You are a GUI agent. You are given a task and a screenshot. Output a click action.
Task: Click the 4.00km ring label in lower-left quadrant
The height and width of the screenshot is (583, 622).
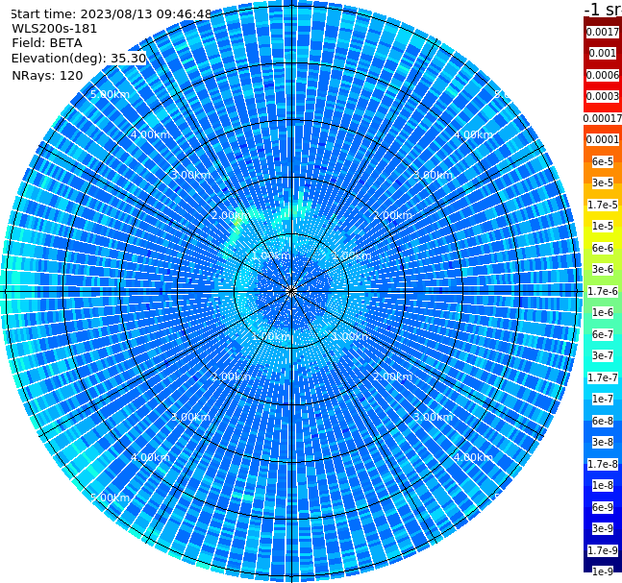(150, 457)
